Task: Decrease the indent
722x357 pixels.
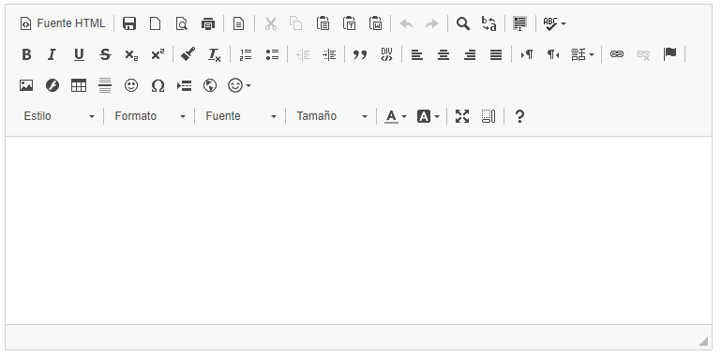Action: (x=303, y=54)
